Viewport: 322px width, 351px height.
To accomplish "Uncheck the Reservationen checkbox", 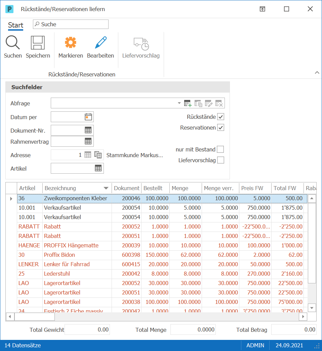I will (x=221, y=128).
